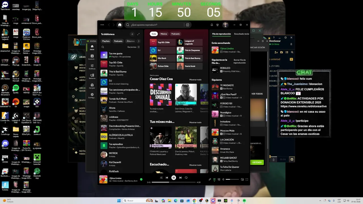Toggle repeat mode

coord(186,178)
